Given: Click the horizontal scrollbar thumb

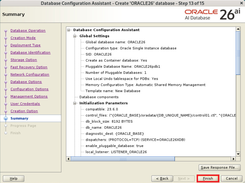Looking at the screenshot, I should tap(123, 159).
